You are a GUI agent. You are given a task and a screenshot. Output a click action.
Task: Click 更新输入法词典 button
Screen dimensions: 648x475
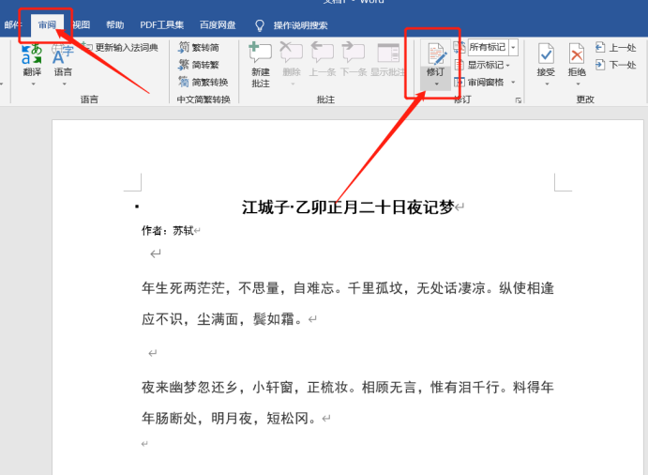tap(121, 48)
